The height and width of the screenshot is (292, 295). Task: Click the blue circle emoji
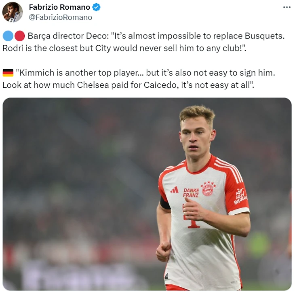pos(8,36)
